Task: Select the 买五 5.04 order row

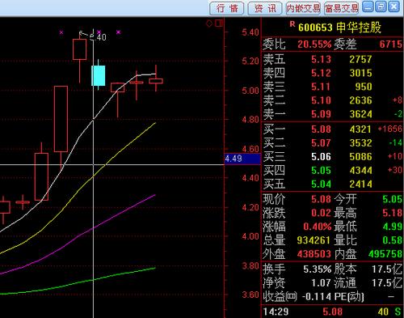Action: pos(332,184)
